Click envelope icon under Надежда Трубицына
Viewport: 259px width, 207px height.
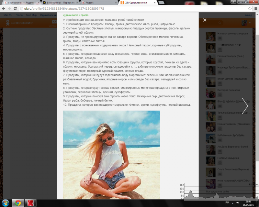pos(220,72)
